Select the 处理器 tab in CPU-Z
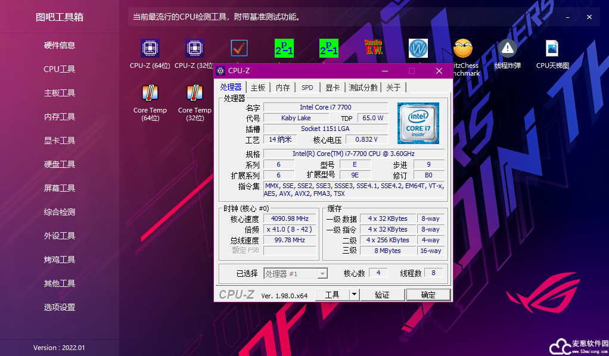The width and height of the screenshot is (609, 356). click(231, 87)
